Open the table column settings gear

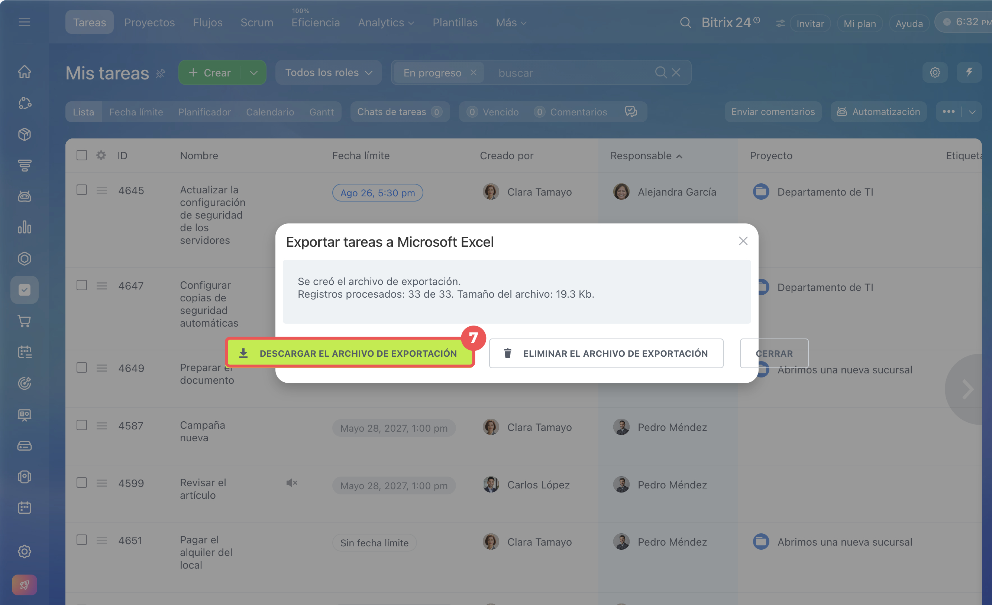click(101, 155)
